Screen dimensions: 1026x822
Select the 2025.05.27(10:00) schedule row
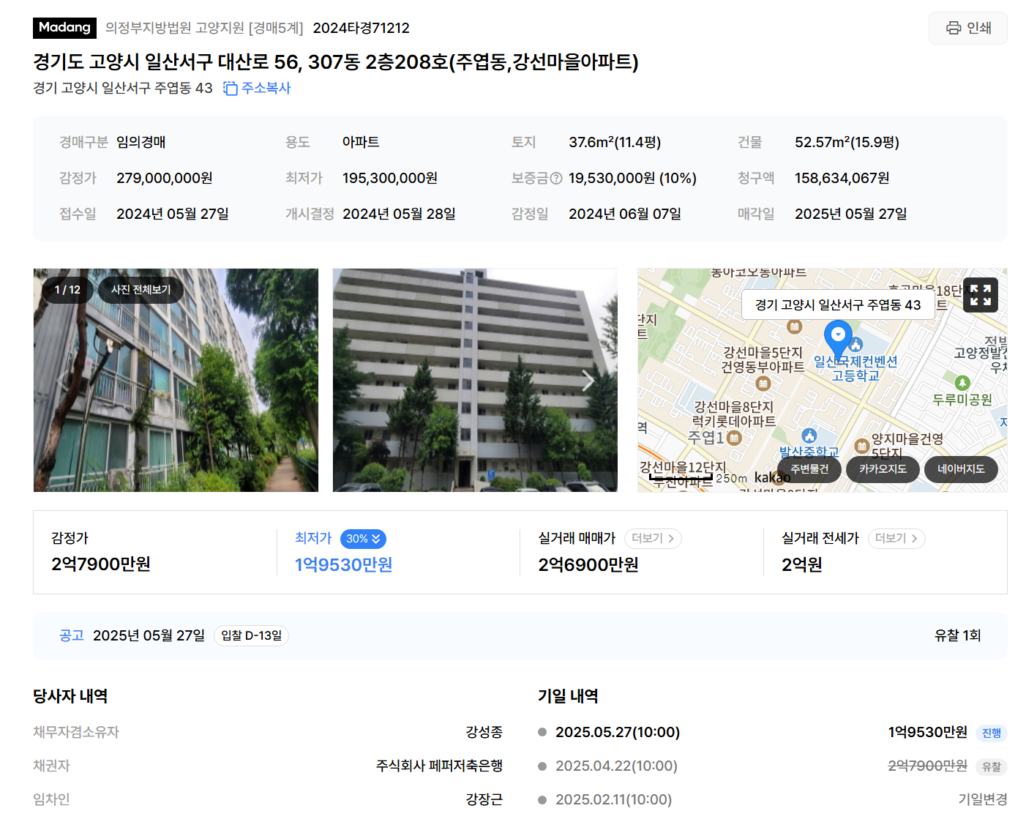pyautogui.click(x=772, y=732)
